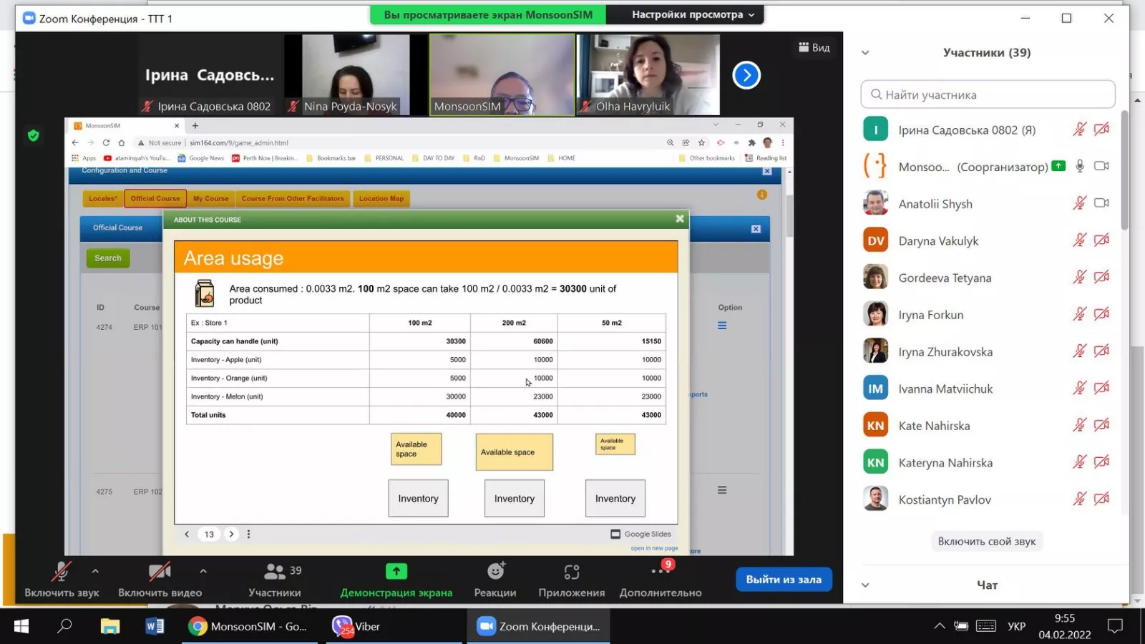This screenshot has width=1145, height=644.
Task: Click the Participants icon in toolbar
Action: [x=275, y=572]
